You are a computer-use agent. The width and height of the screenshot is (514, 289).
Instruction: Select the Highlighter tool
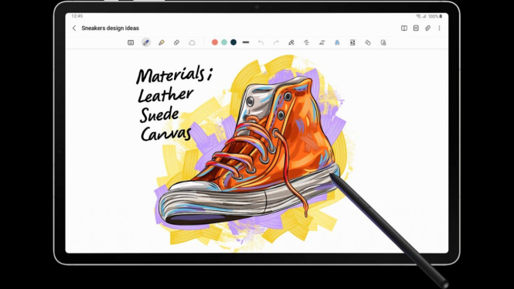(x=162, y=42)
